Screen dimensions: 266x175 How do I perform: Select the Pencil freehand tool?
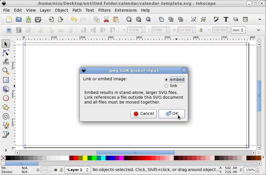coord(6,126)
